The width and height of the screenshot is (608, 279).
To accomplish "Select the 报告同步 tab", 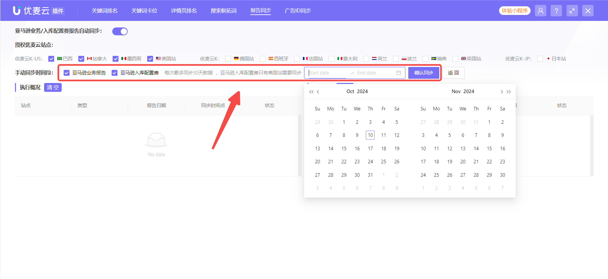I will (x=260, y=11).
